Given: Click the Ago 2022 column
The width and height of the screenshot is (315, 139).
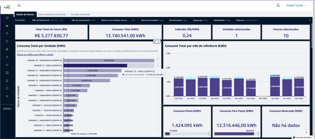Looking at the screenshot, I should pos(215,86).
